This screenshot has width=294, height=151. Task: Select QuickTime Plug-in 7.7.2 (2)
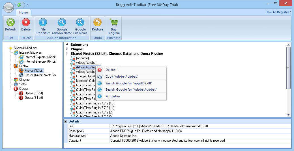[x=94, y=112]
